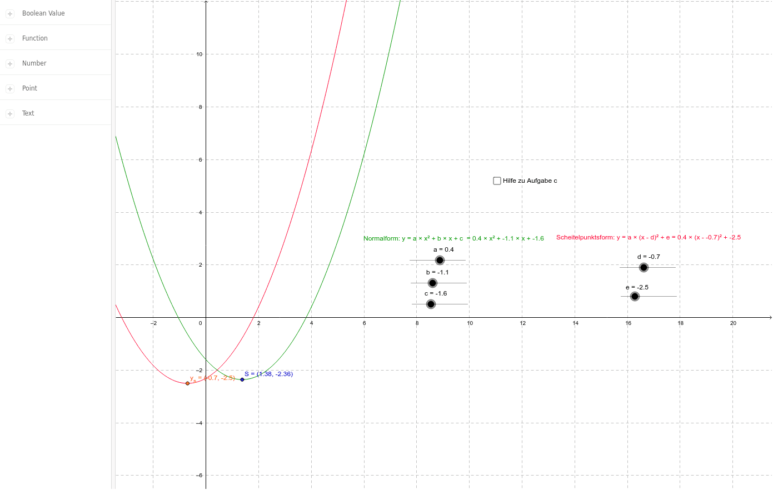Click slider b knob at -1.1

432,283
